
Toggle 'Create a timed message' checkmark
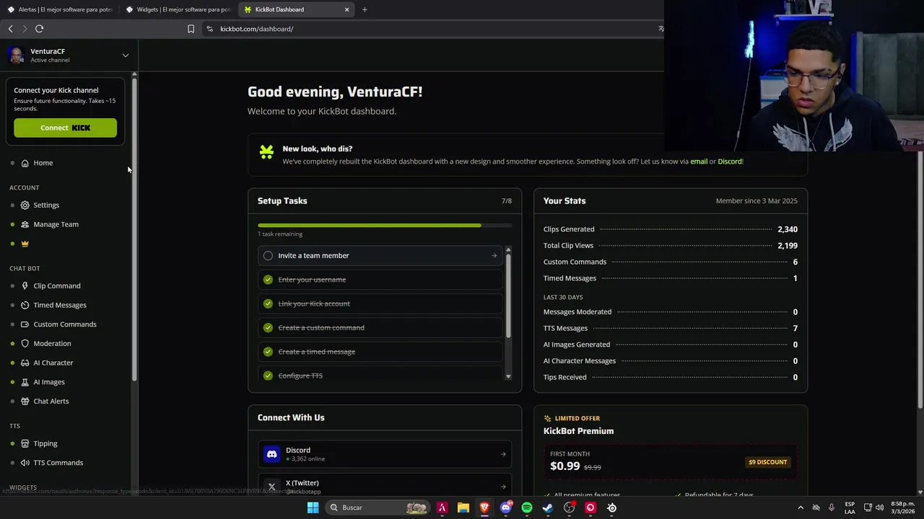tap(268, 352)
